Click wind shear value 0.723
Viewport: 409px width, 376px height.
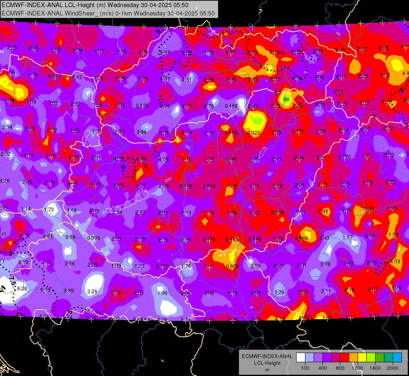[x=163, y=267]
